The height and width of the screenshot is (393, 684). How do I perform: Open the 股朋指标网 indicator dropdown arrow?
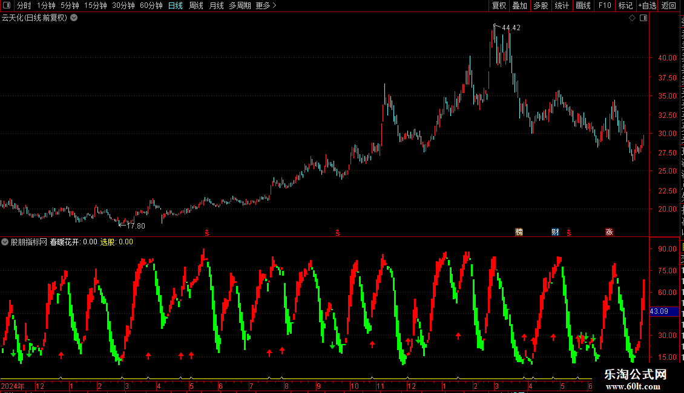5,242
